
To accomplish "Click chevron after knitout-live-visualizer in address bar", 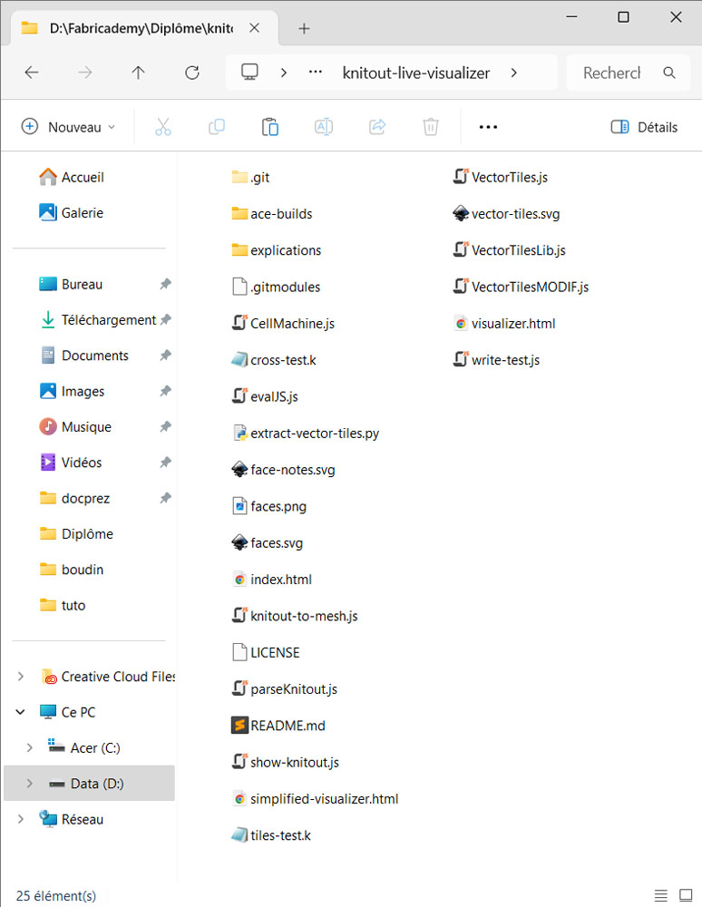I will click(x=513, y=73).
